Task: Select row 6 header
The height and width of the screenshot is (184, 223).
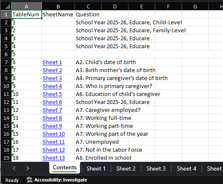Action: pos(6,54)
